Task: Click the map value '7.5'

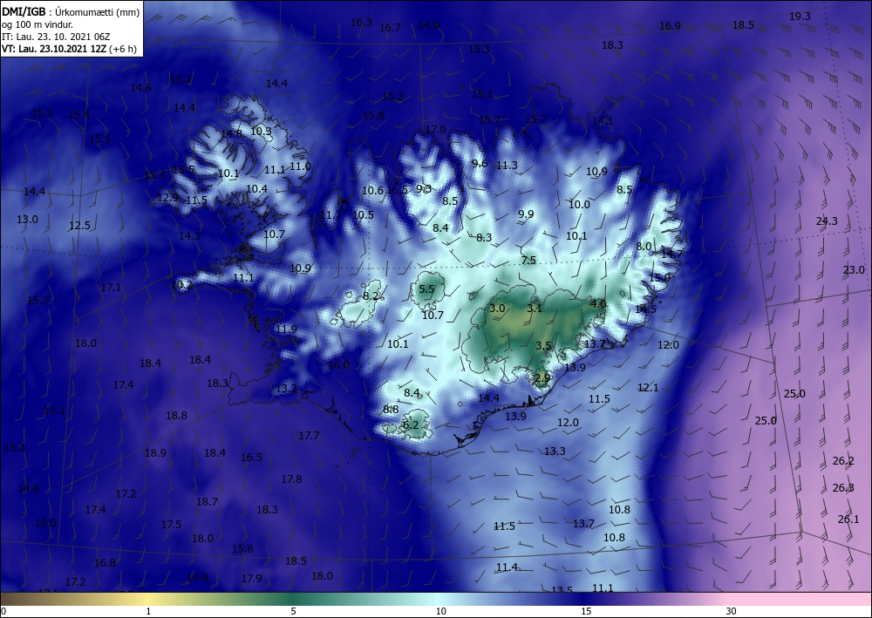Action: tap(528, 260)
